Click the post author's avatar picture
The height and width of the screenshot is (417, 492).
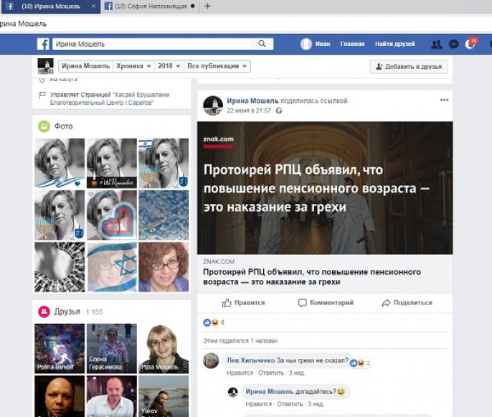(213, 106)
